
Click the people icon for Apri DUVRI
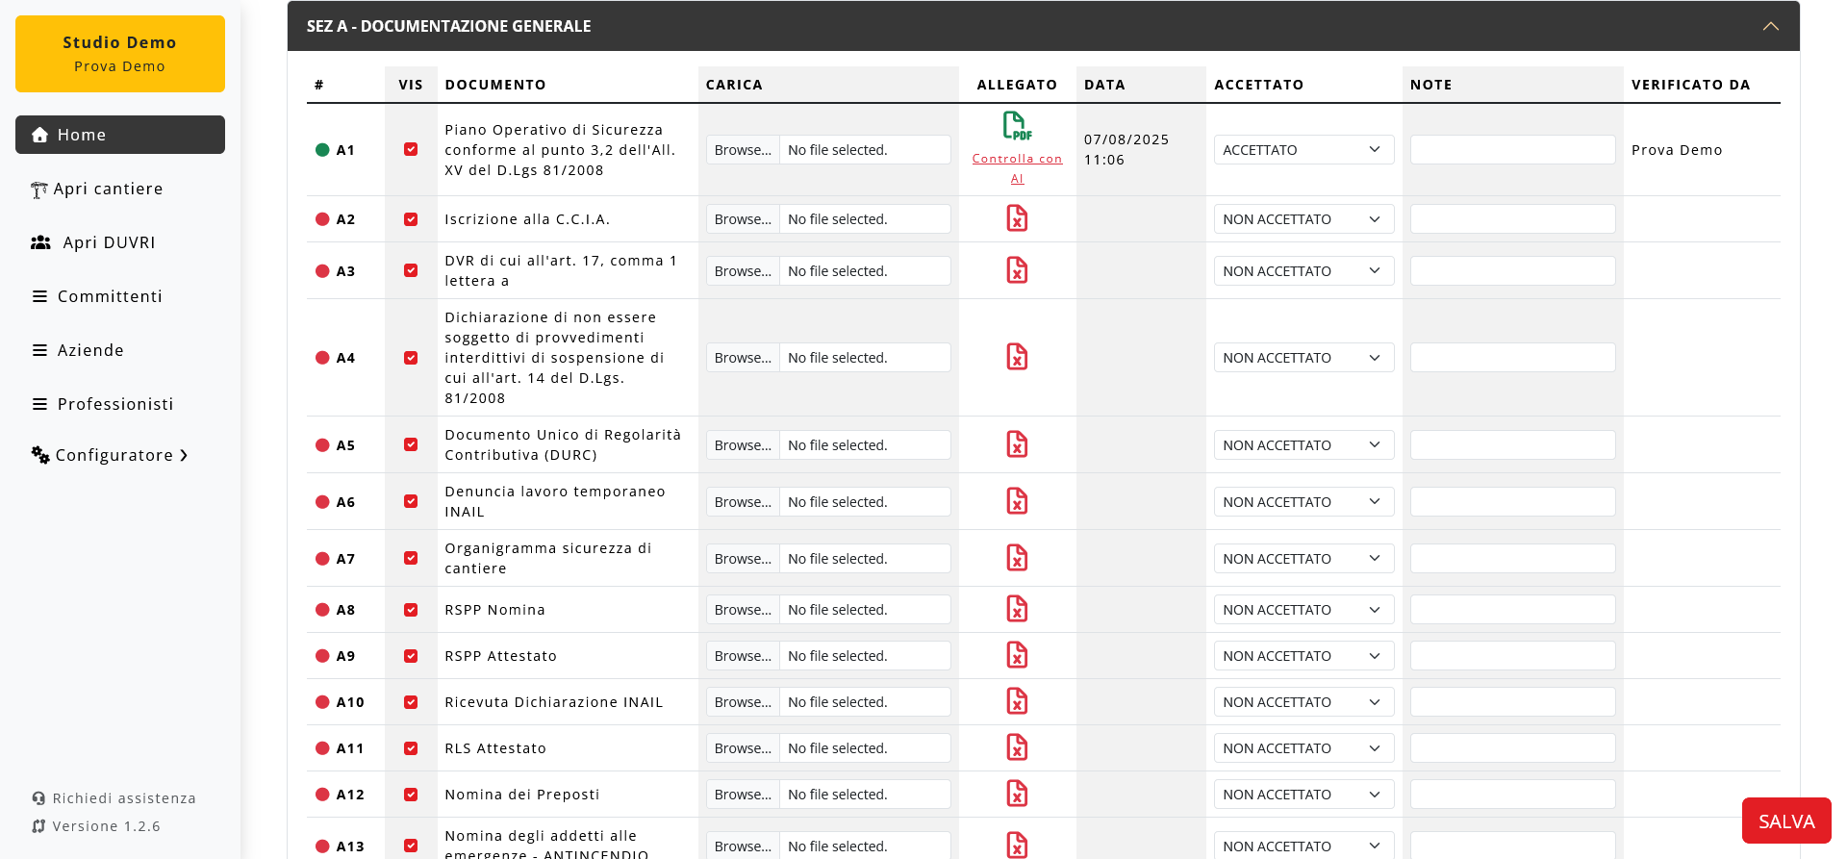tap(40, 242)
